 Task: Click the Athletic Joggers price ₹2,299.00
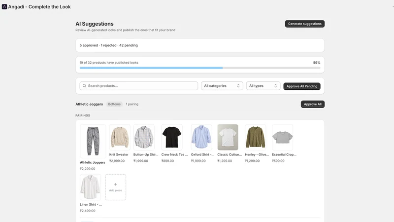click(x=88, y=169)
